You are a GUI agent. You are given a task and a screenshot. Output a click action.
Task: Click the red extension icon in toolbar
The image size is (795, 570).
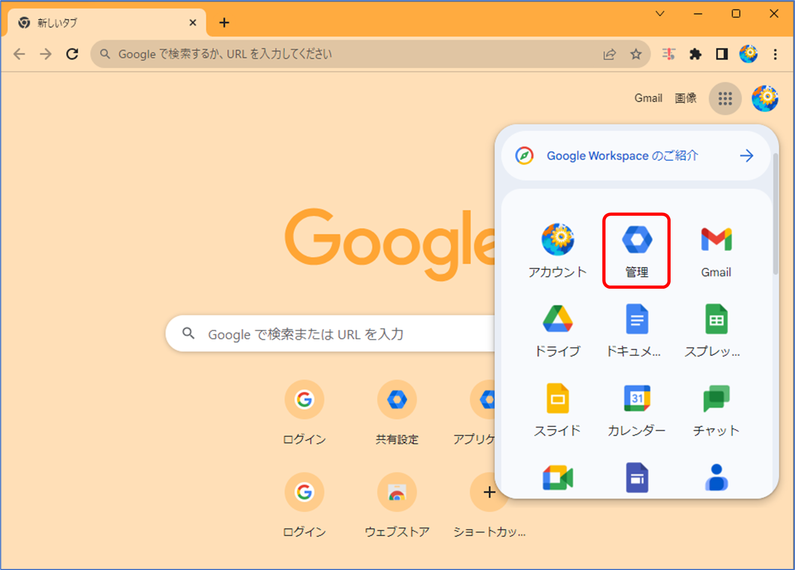[669, 54]
